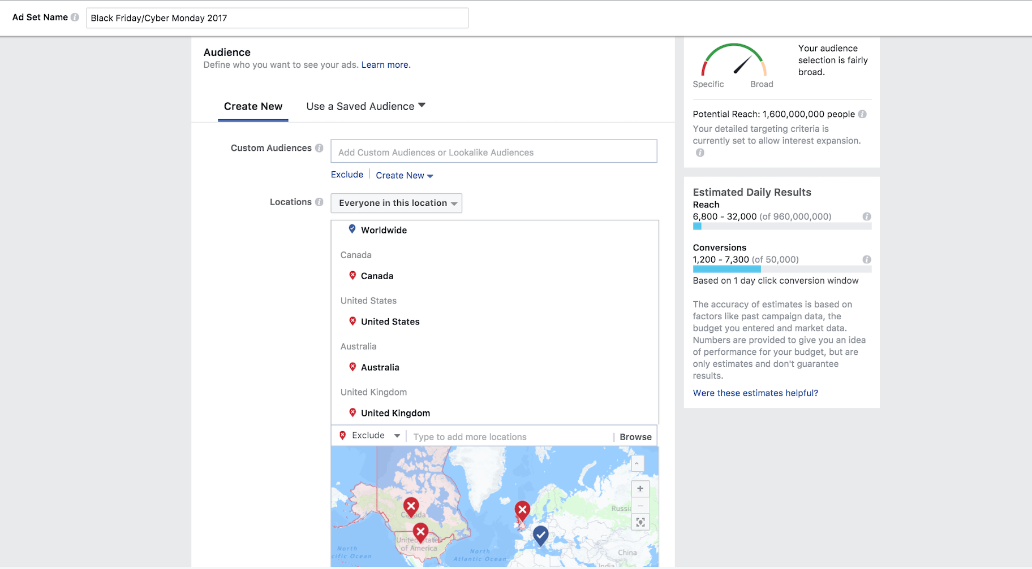The height and width of the screenshot is (569, 1032).
Task: Click the Potential Reach info icon
Action: (x=862, y=114)
